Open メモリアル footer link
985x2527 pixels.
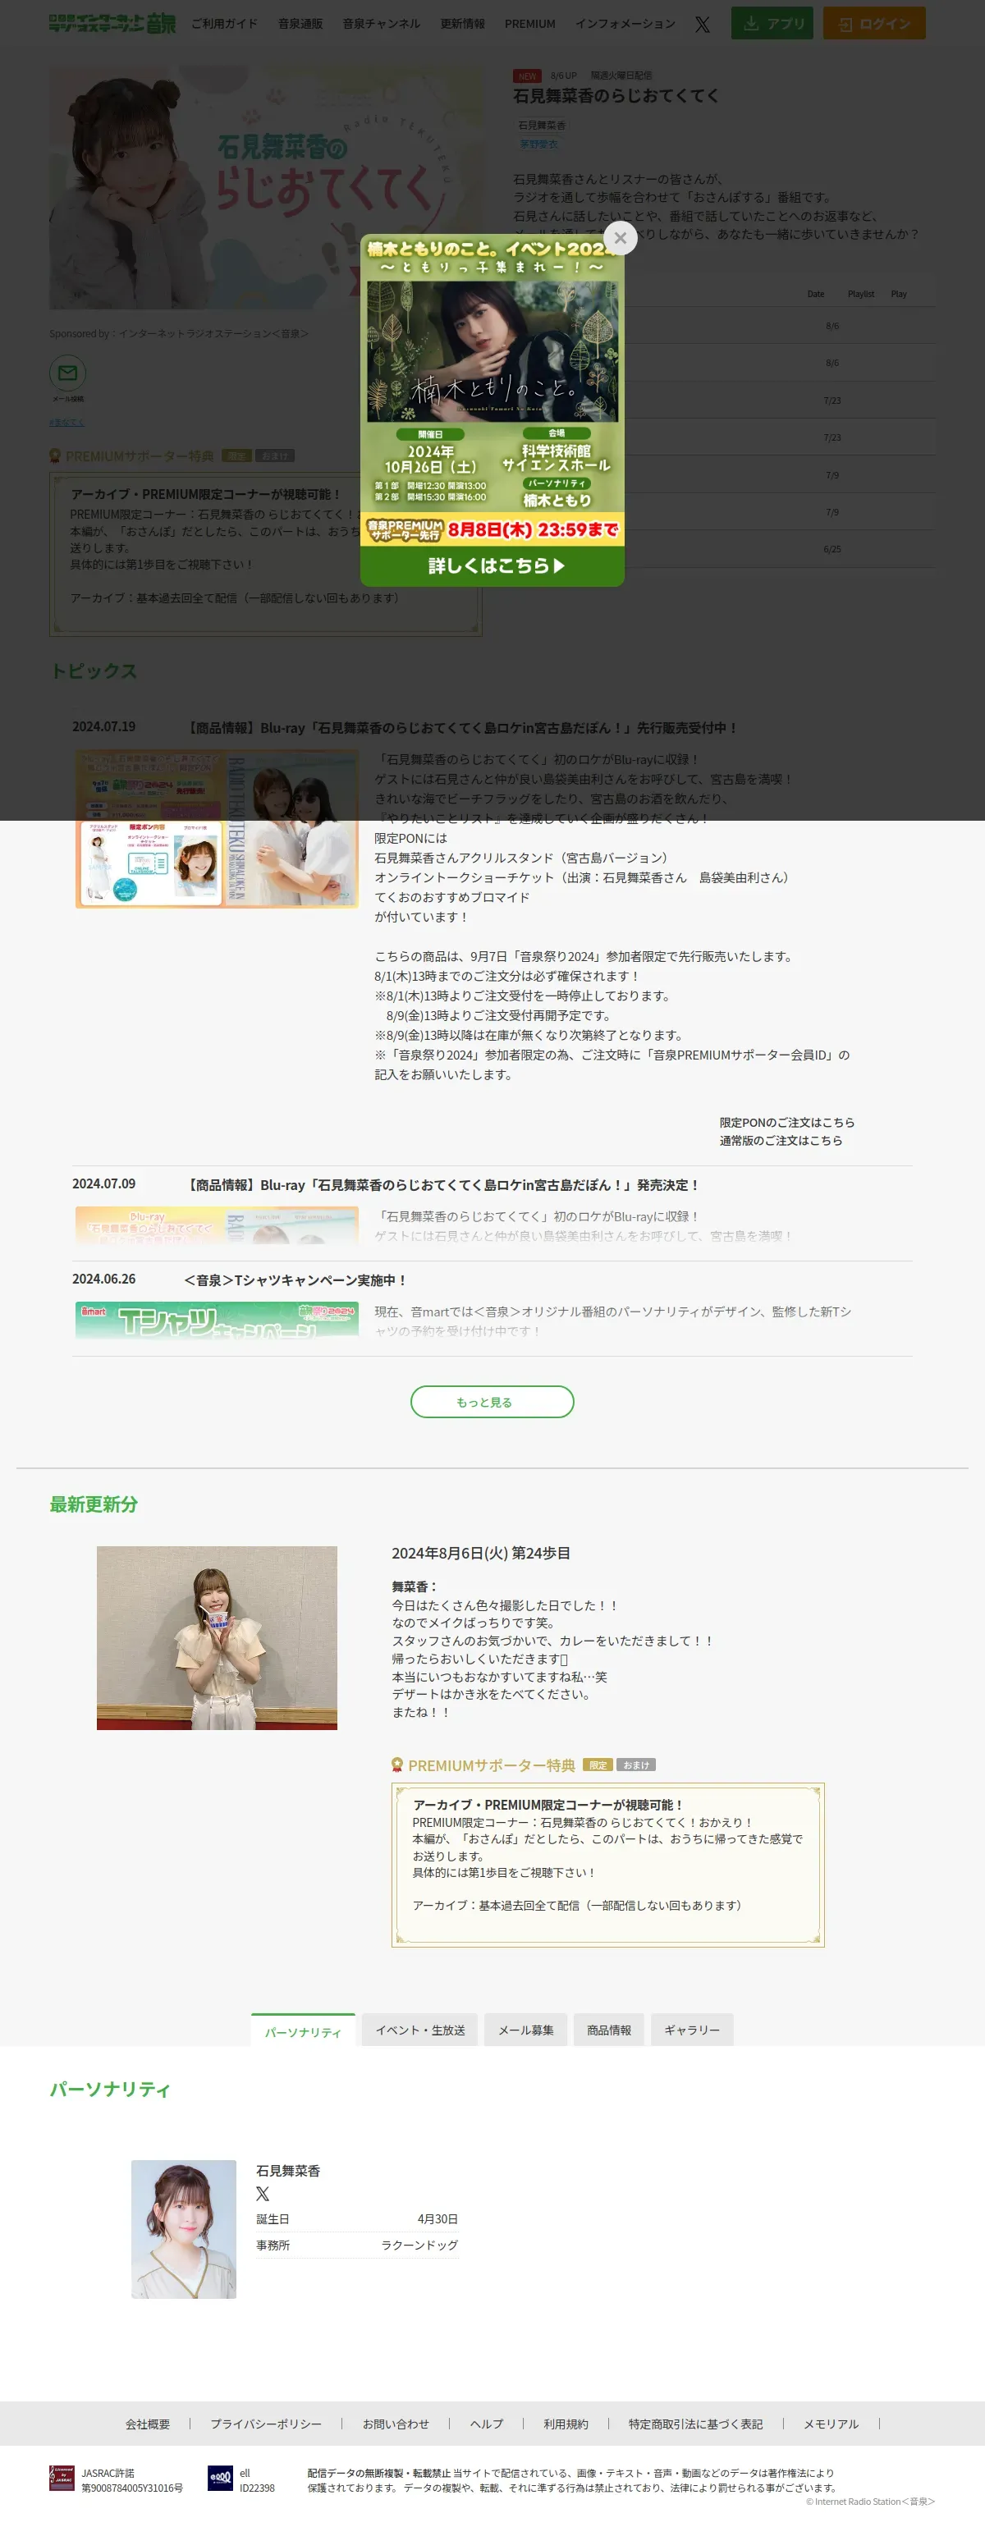(831, 2424)
